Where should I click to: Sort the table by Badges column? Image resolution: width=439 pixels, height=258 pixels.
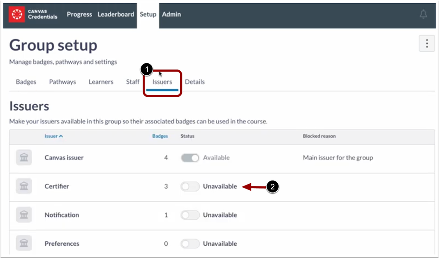160,136
